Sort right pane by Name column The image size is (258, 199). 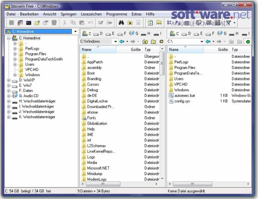tap(185, 49)
